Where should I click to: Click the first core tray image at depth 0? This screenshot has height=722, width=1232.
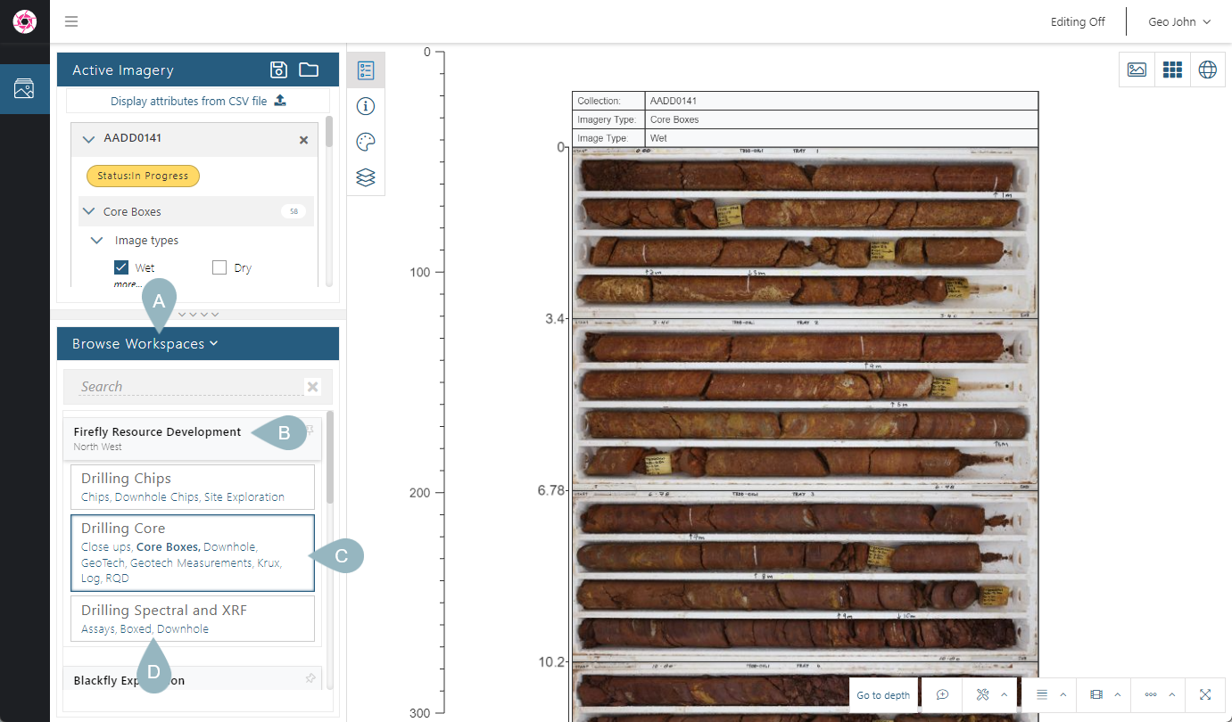[805, 234]
